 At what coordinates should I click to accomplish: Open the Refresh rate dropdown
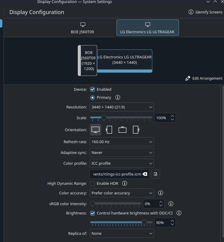tap(122, 142)
